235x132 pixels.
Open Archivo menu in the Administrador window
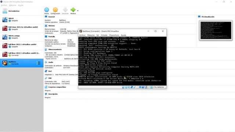(4, 5)
